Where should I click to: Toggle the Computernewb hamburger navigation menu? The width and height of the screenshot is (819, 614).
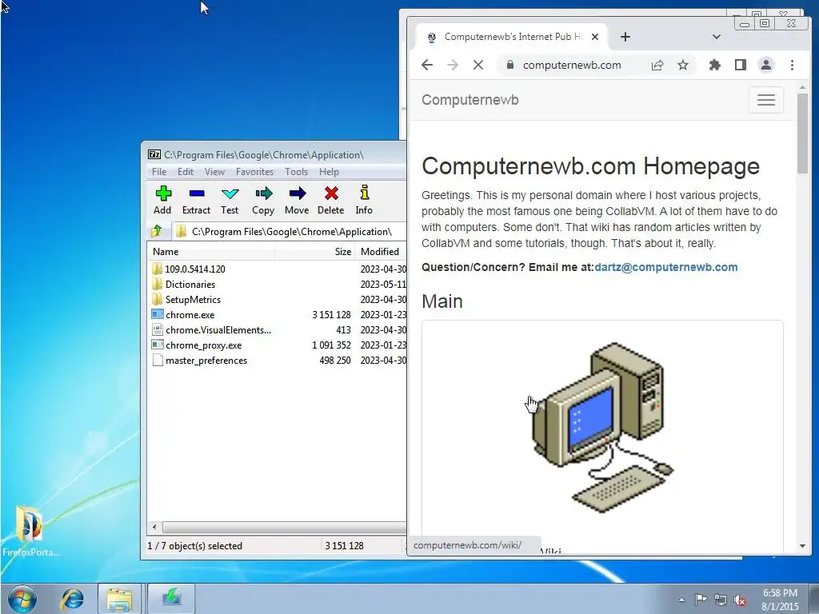765,100
